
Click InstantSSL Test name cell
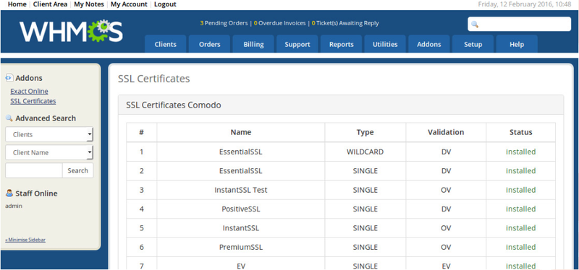(x=241, y=190)
